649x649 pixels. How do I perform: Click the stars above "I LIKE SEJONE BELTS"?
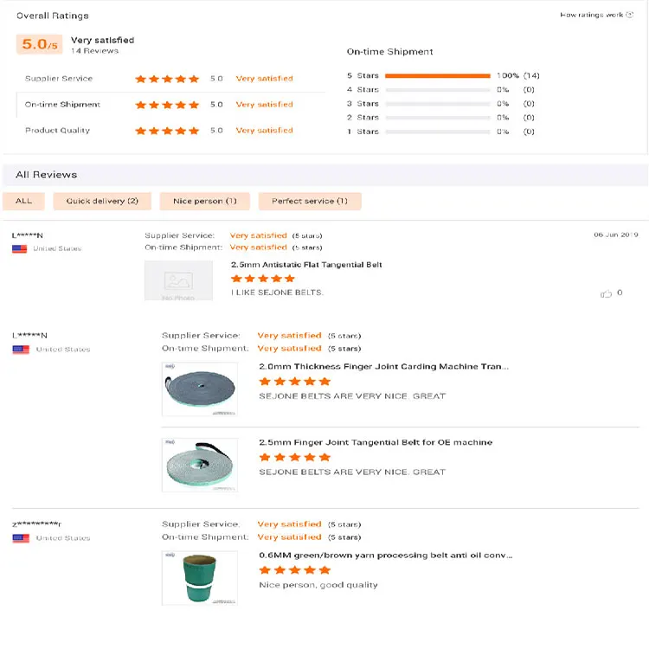[263, 279]
